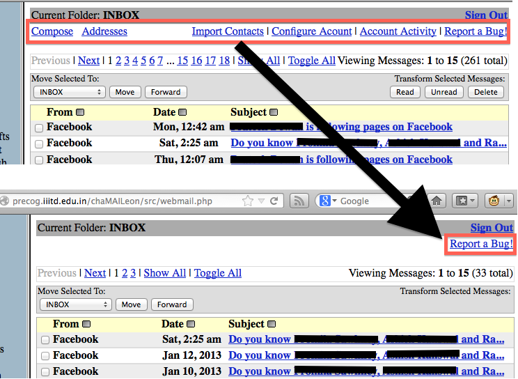Sort by Subject column icon in upper inbox
This screenshot has height=379, width=518.
pyautogui.click(x=274, y=112)
